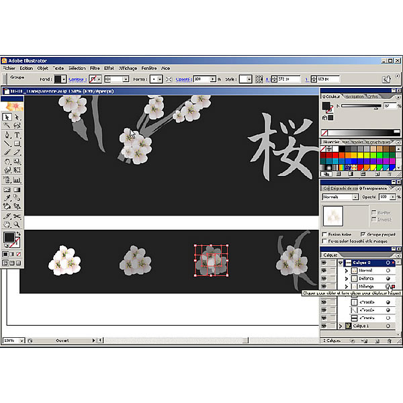
Task: Hide the Défonce sublayer eye icon
Action: (324, 278)
